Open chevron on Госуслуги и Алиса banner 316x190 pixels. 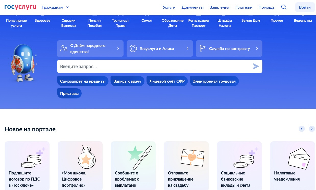pos(188,48)
